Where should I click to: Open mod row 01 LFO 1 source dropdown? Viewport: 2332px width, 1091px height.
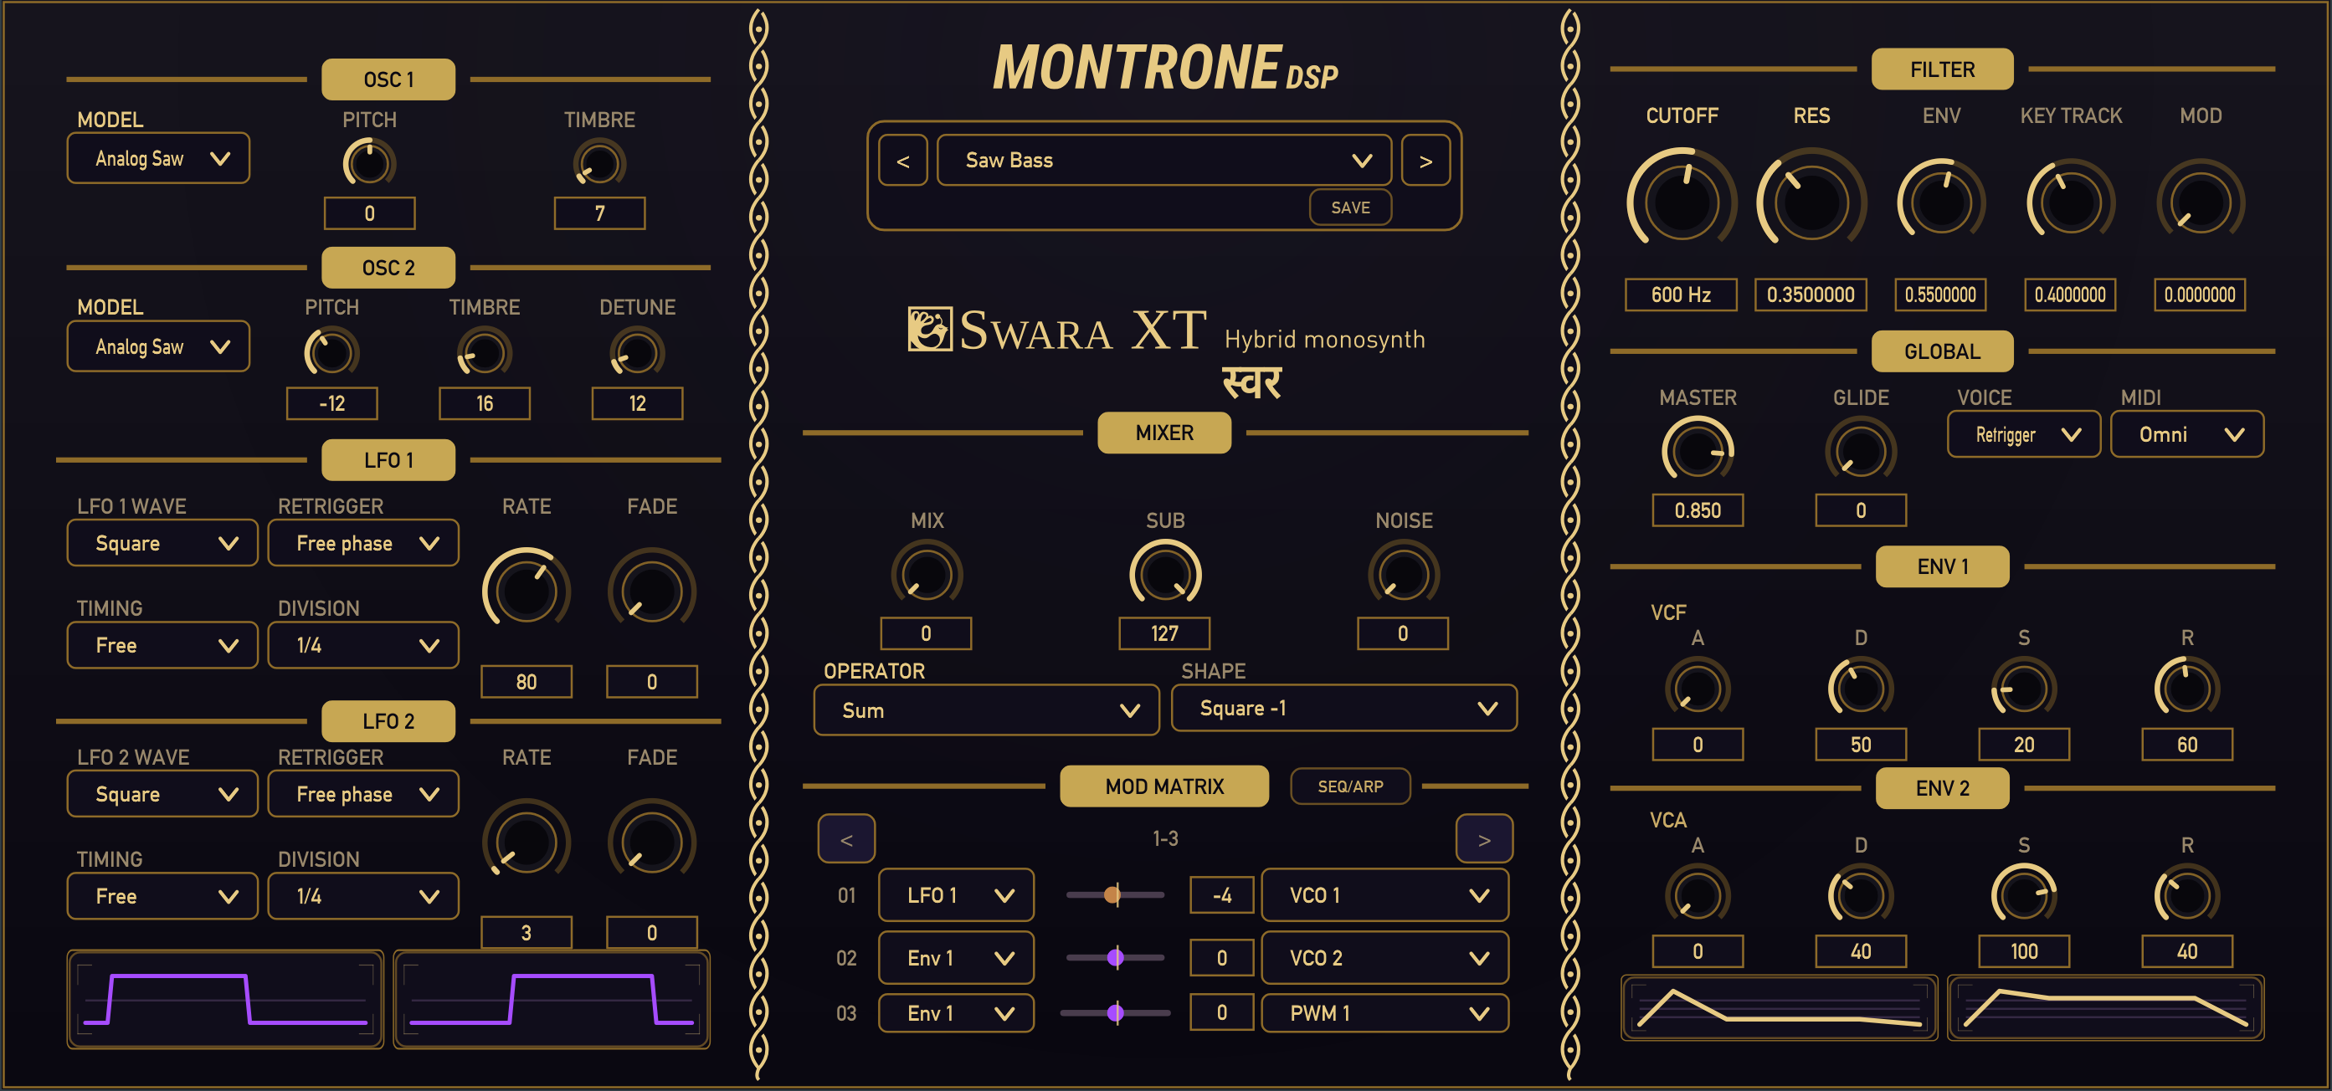(956, 894)
